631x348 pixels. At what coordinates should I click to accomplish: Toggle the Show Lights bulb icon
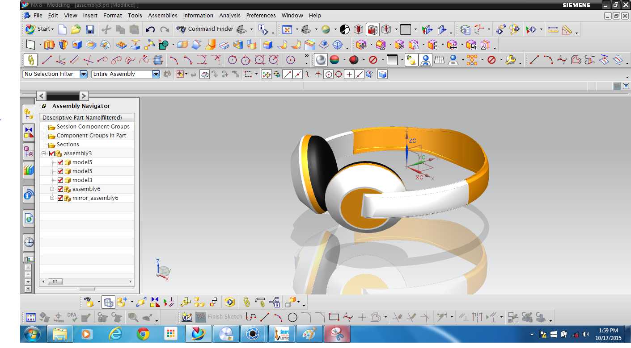(411, 60)
